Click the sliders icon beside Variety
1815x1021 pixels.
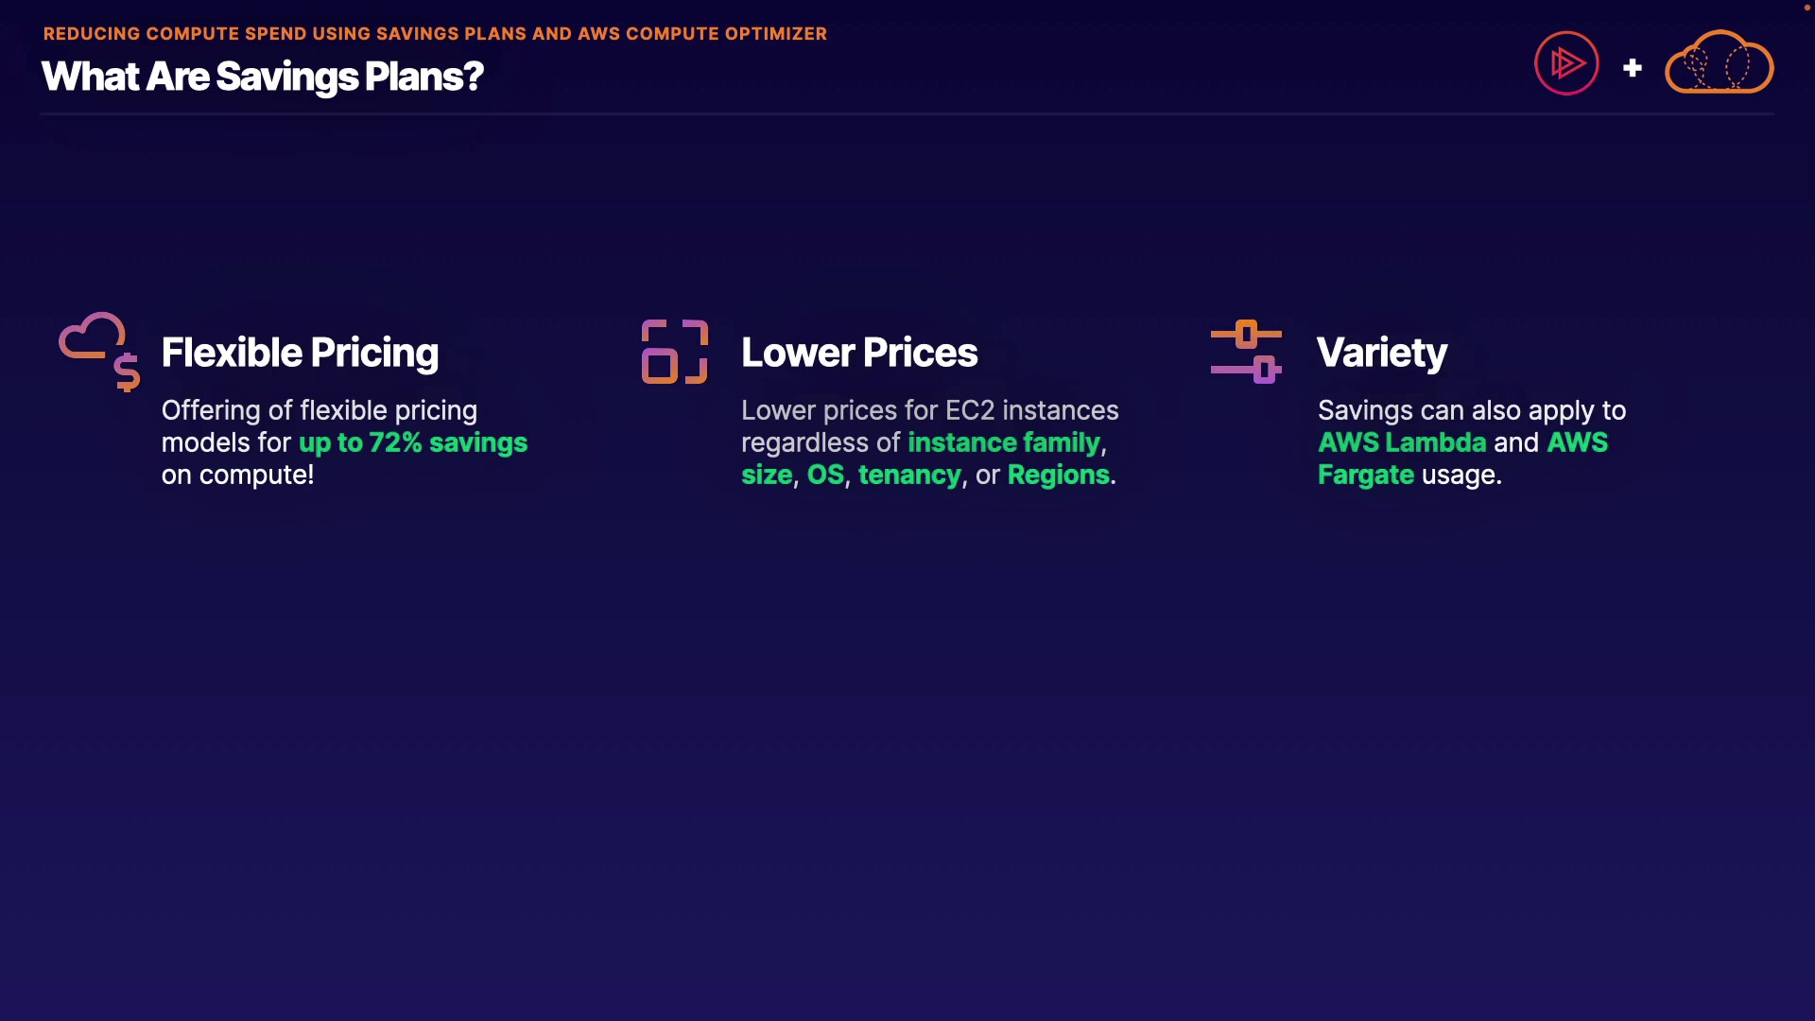pyautogui.click(x=1246, y=352)
